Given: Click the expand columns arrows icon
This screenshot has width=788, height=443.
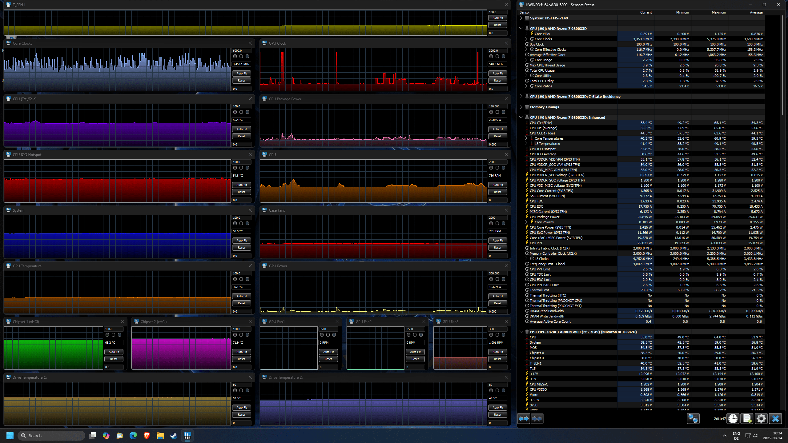Looking at the screenshot, I should tap(523, 419).
